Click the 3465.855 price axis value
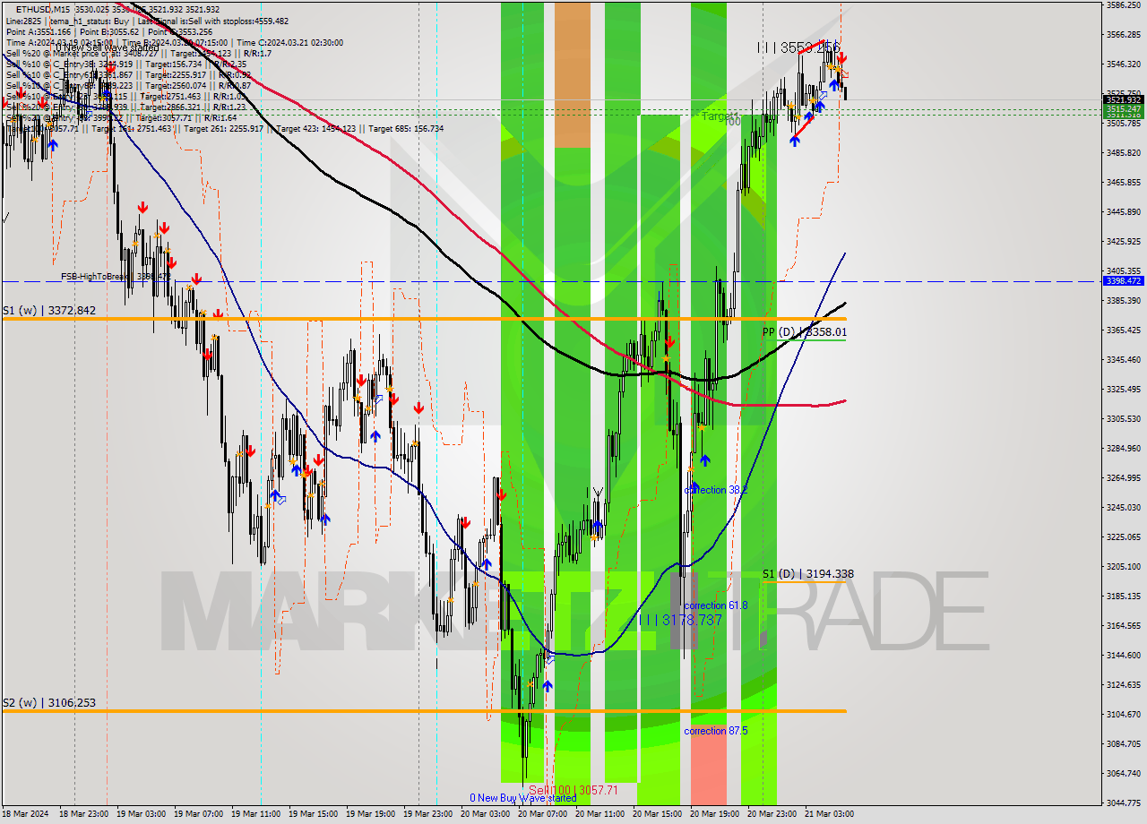The width and height of the screenshot is (1147, 824). point(1123,183)
